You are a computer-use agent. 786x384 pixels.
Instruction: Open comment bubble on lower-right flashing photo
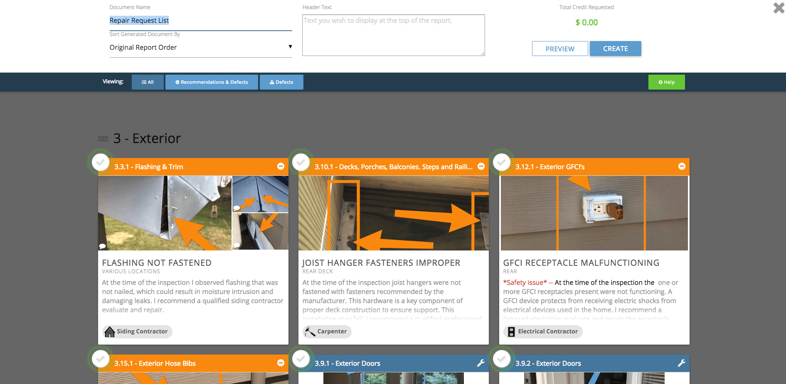click(237, 245)
